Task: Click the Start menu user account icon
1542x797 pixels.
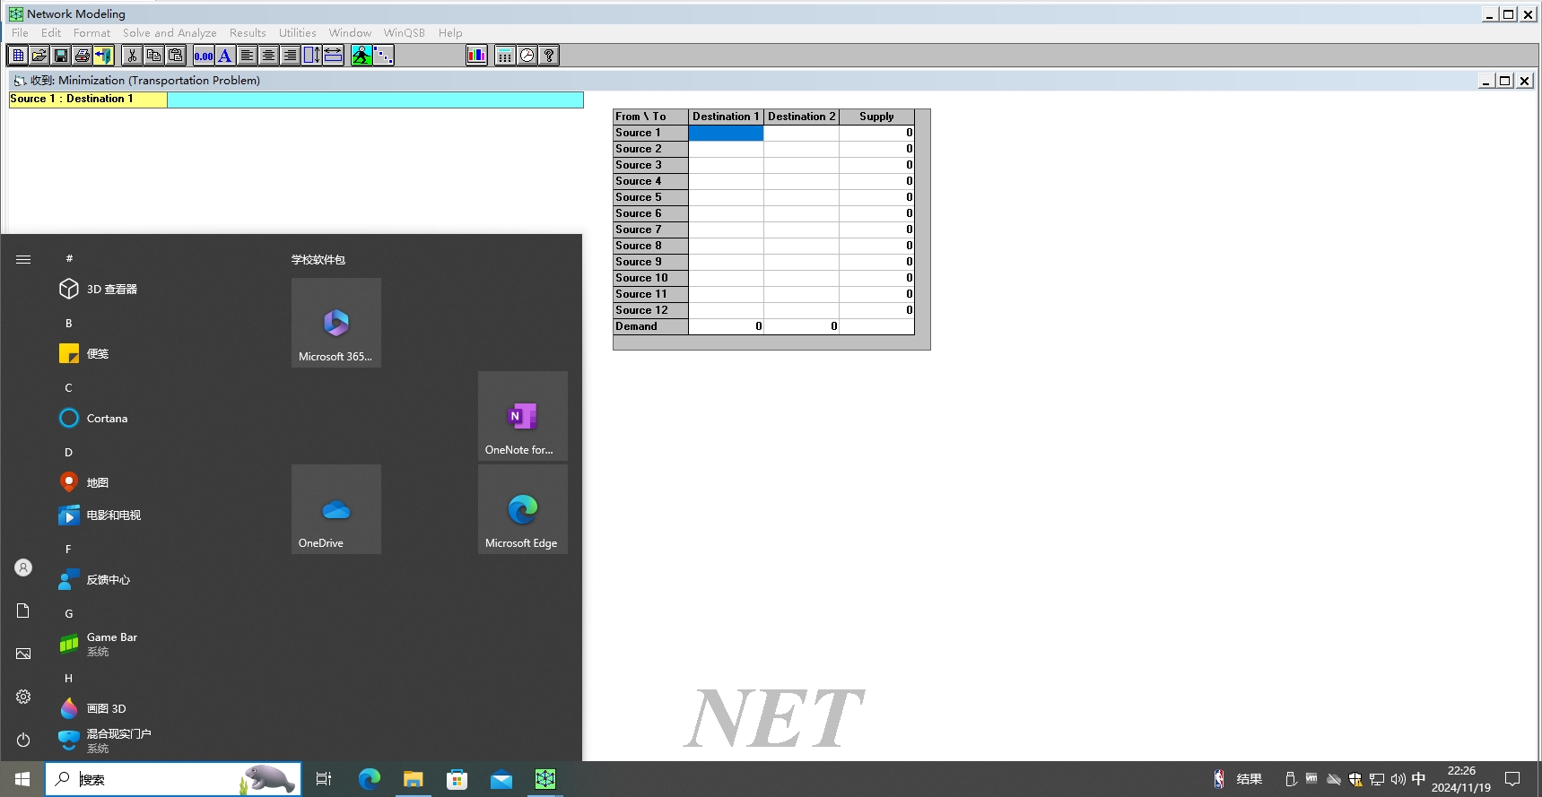Action: click(23, 567)
